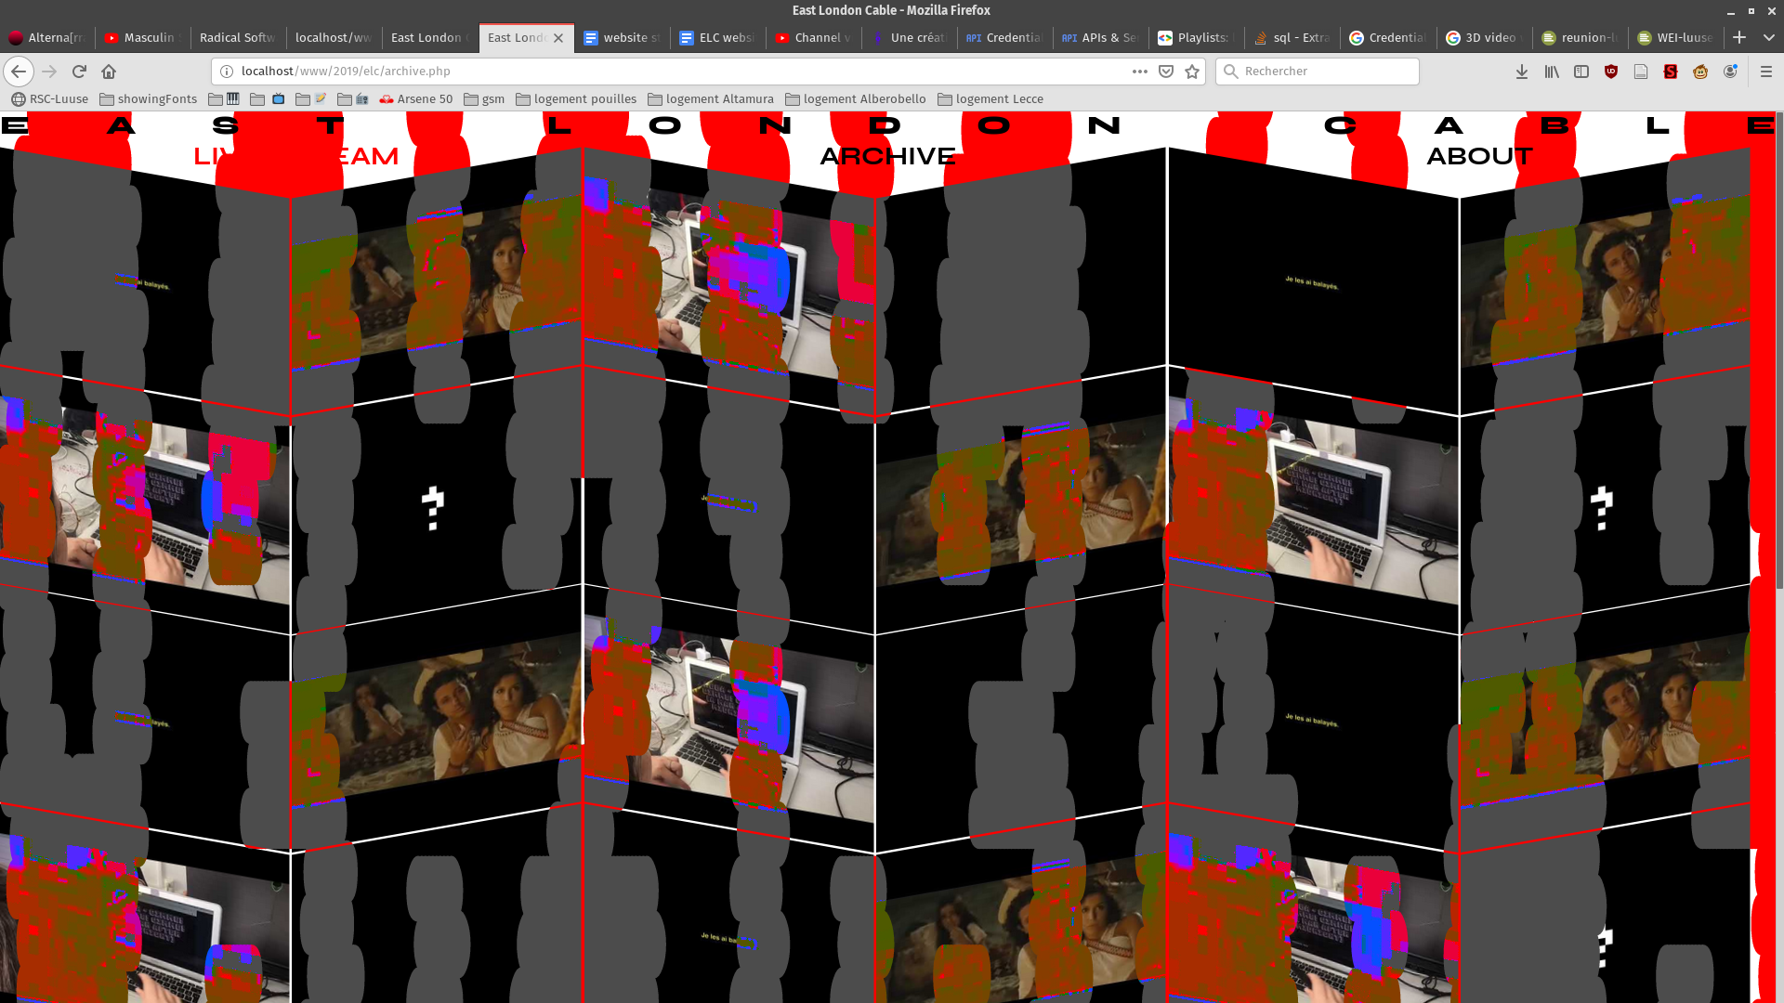Viewport: 1784px width, 1003px height.
Task: Switch to Radical Software tab
Action: [237, 37]
